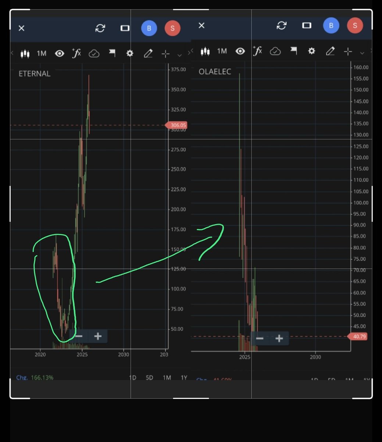This screenshot has height=442, width=382.
Task: Click the 306.05 current price tag
Action: pyautogui.click(x=176, y=125)
